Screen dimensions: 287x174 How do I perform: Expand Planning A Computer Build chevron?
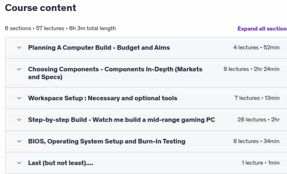19,48
